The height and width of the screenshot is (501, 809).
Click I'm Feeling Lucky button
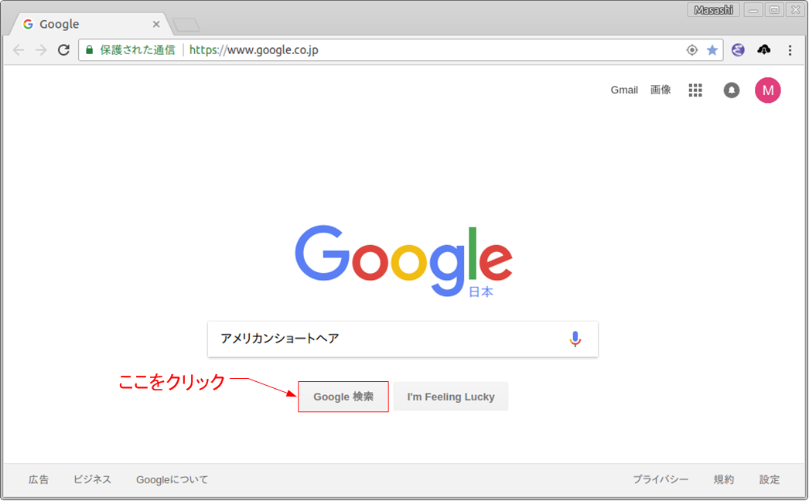(x=450, y=397)
